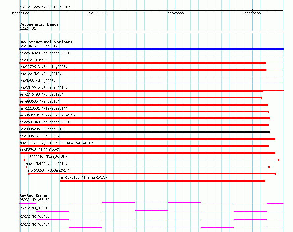The height and width of the screenshot is (232, 293).
Task: Open the esv2746498 (Wong2012b) variant
Action: pyautogui.click(x=41, y=94)
